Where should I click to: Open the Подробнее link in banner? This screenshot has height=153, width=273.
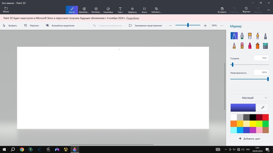pos(133,18)
